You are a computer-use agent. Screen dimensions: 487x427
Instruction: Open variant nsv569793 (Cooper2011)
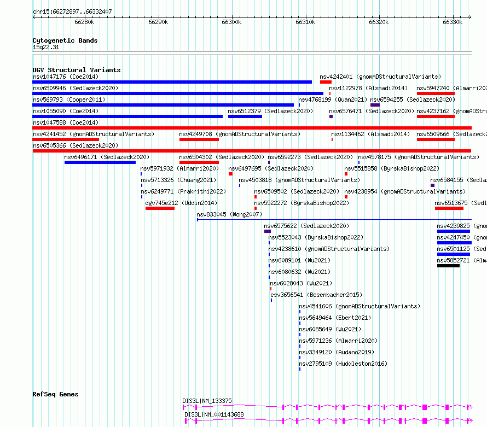pyautogui.click(x=69, y=100)
